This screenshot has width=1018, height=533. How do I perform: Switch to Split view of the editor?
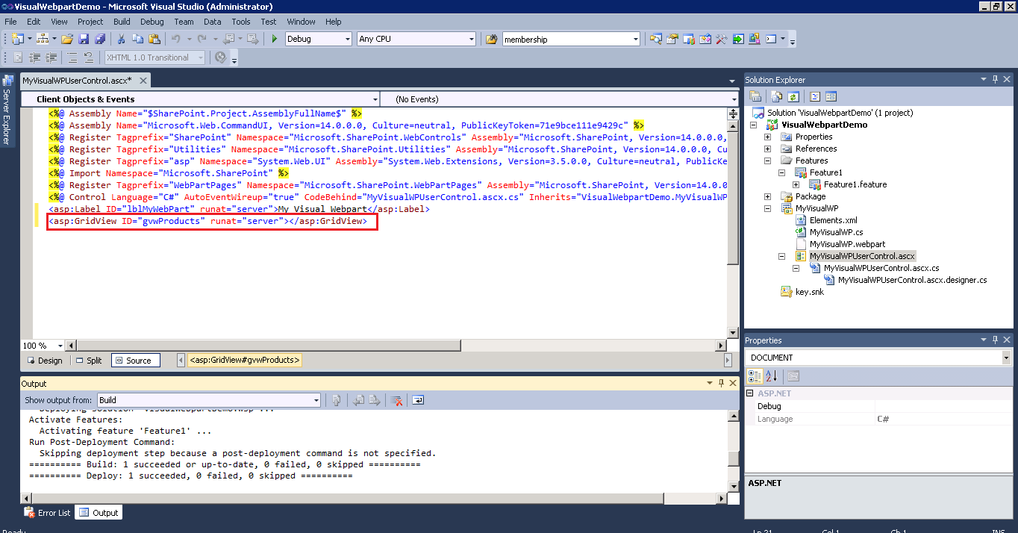pyautogui.click(x=89, y=360)
